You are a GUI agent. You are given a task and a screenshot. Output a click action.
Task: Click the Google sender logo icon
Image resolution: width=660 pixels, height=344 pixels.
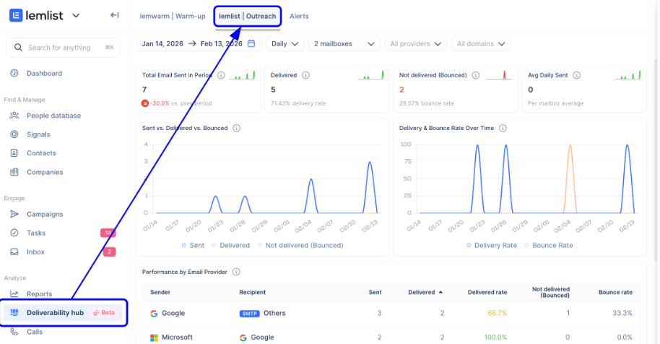[154, 313]
